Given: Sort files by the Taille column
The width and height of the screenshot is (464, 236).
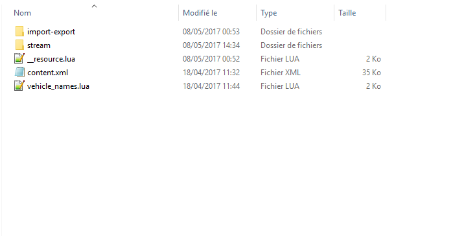Looking at the screenshot, I should click(360, 13).
